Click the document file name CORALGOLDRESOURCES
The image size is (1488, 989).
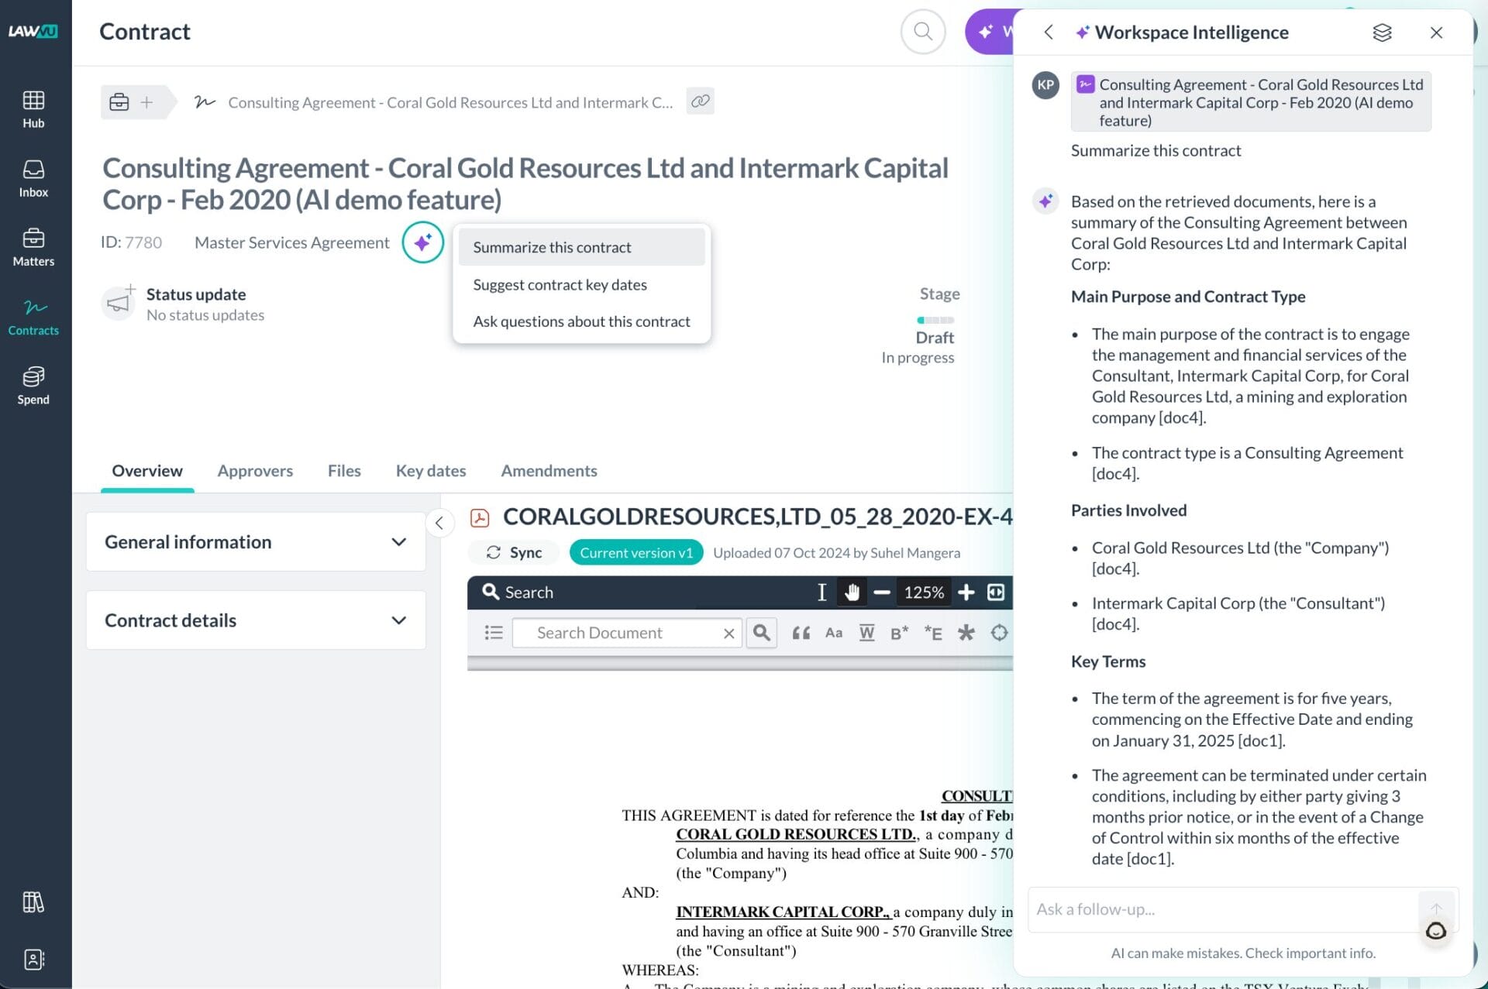pyautogui.click(x=757, y=517)
